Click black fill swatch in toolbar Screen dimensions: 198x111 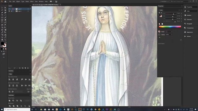coord(2,43)
